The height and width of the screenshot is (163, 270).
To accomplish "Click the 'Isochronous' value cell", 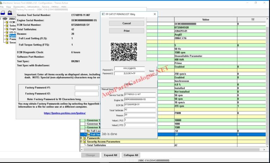I will (206, 81).
